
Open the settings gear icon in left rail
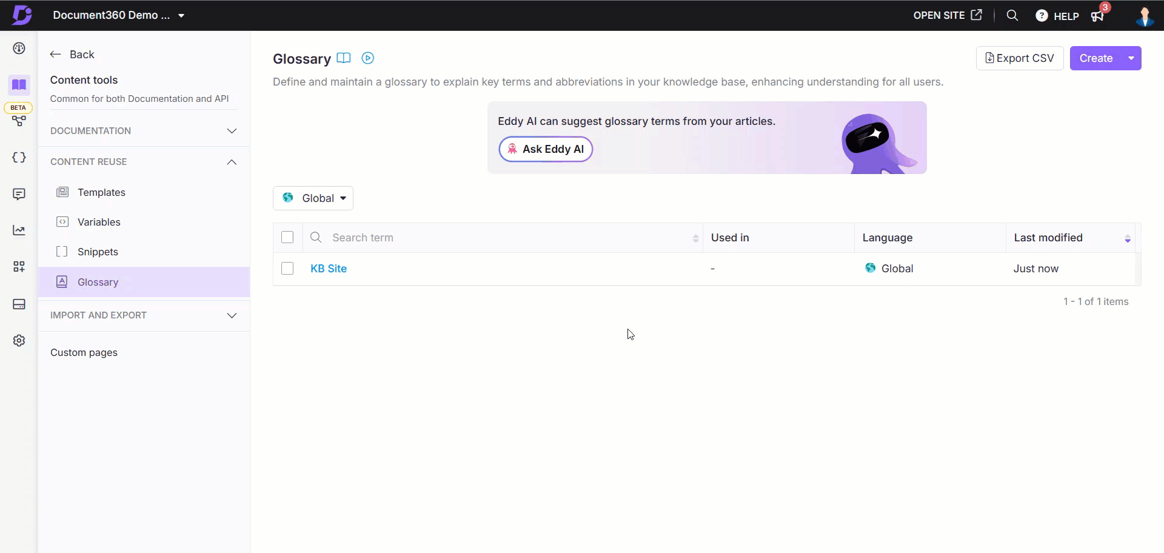(19, 341)
